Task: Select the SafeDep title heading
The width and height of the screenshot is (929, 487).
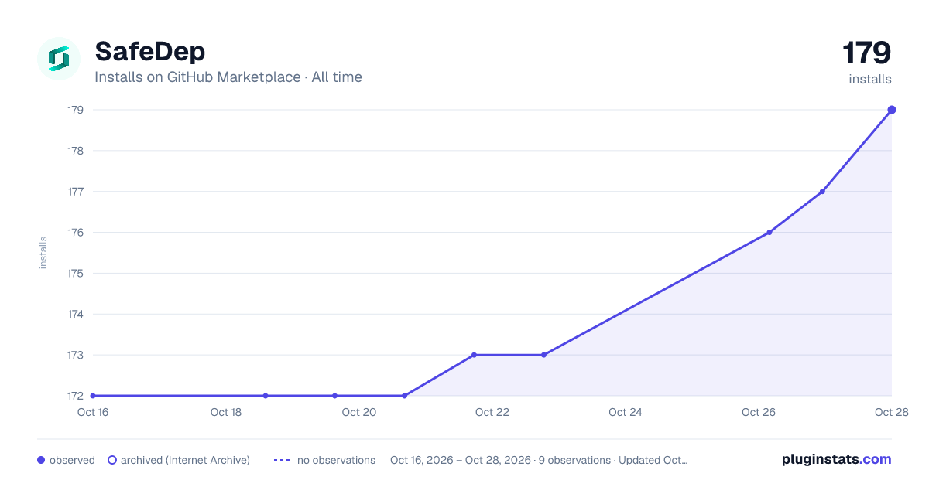Action: click(x=150, y=52)
